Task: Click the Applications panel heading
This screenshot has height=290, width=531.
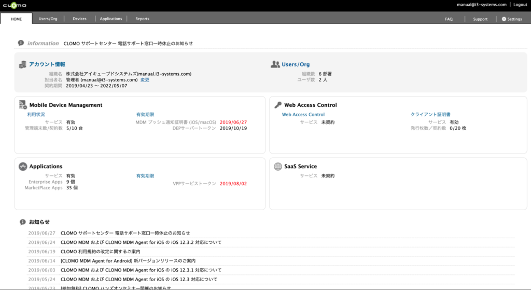Action: [x=46, y=167]
